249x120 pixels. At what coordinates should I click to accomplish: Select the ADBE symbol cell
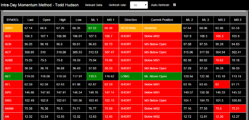13,60
